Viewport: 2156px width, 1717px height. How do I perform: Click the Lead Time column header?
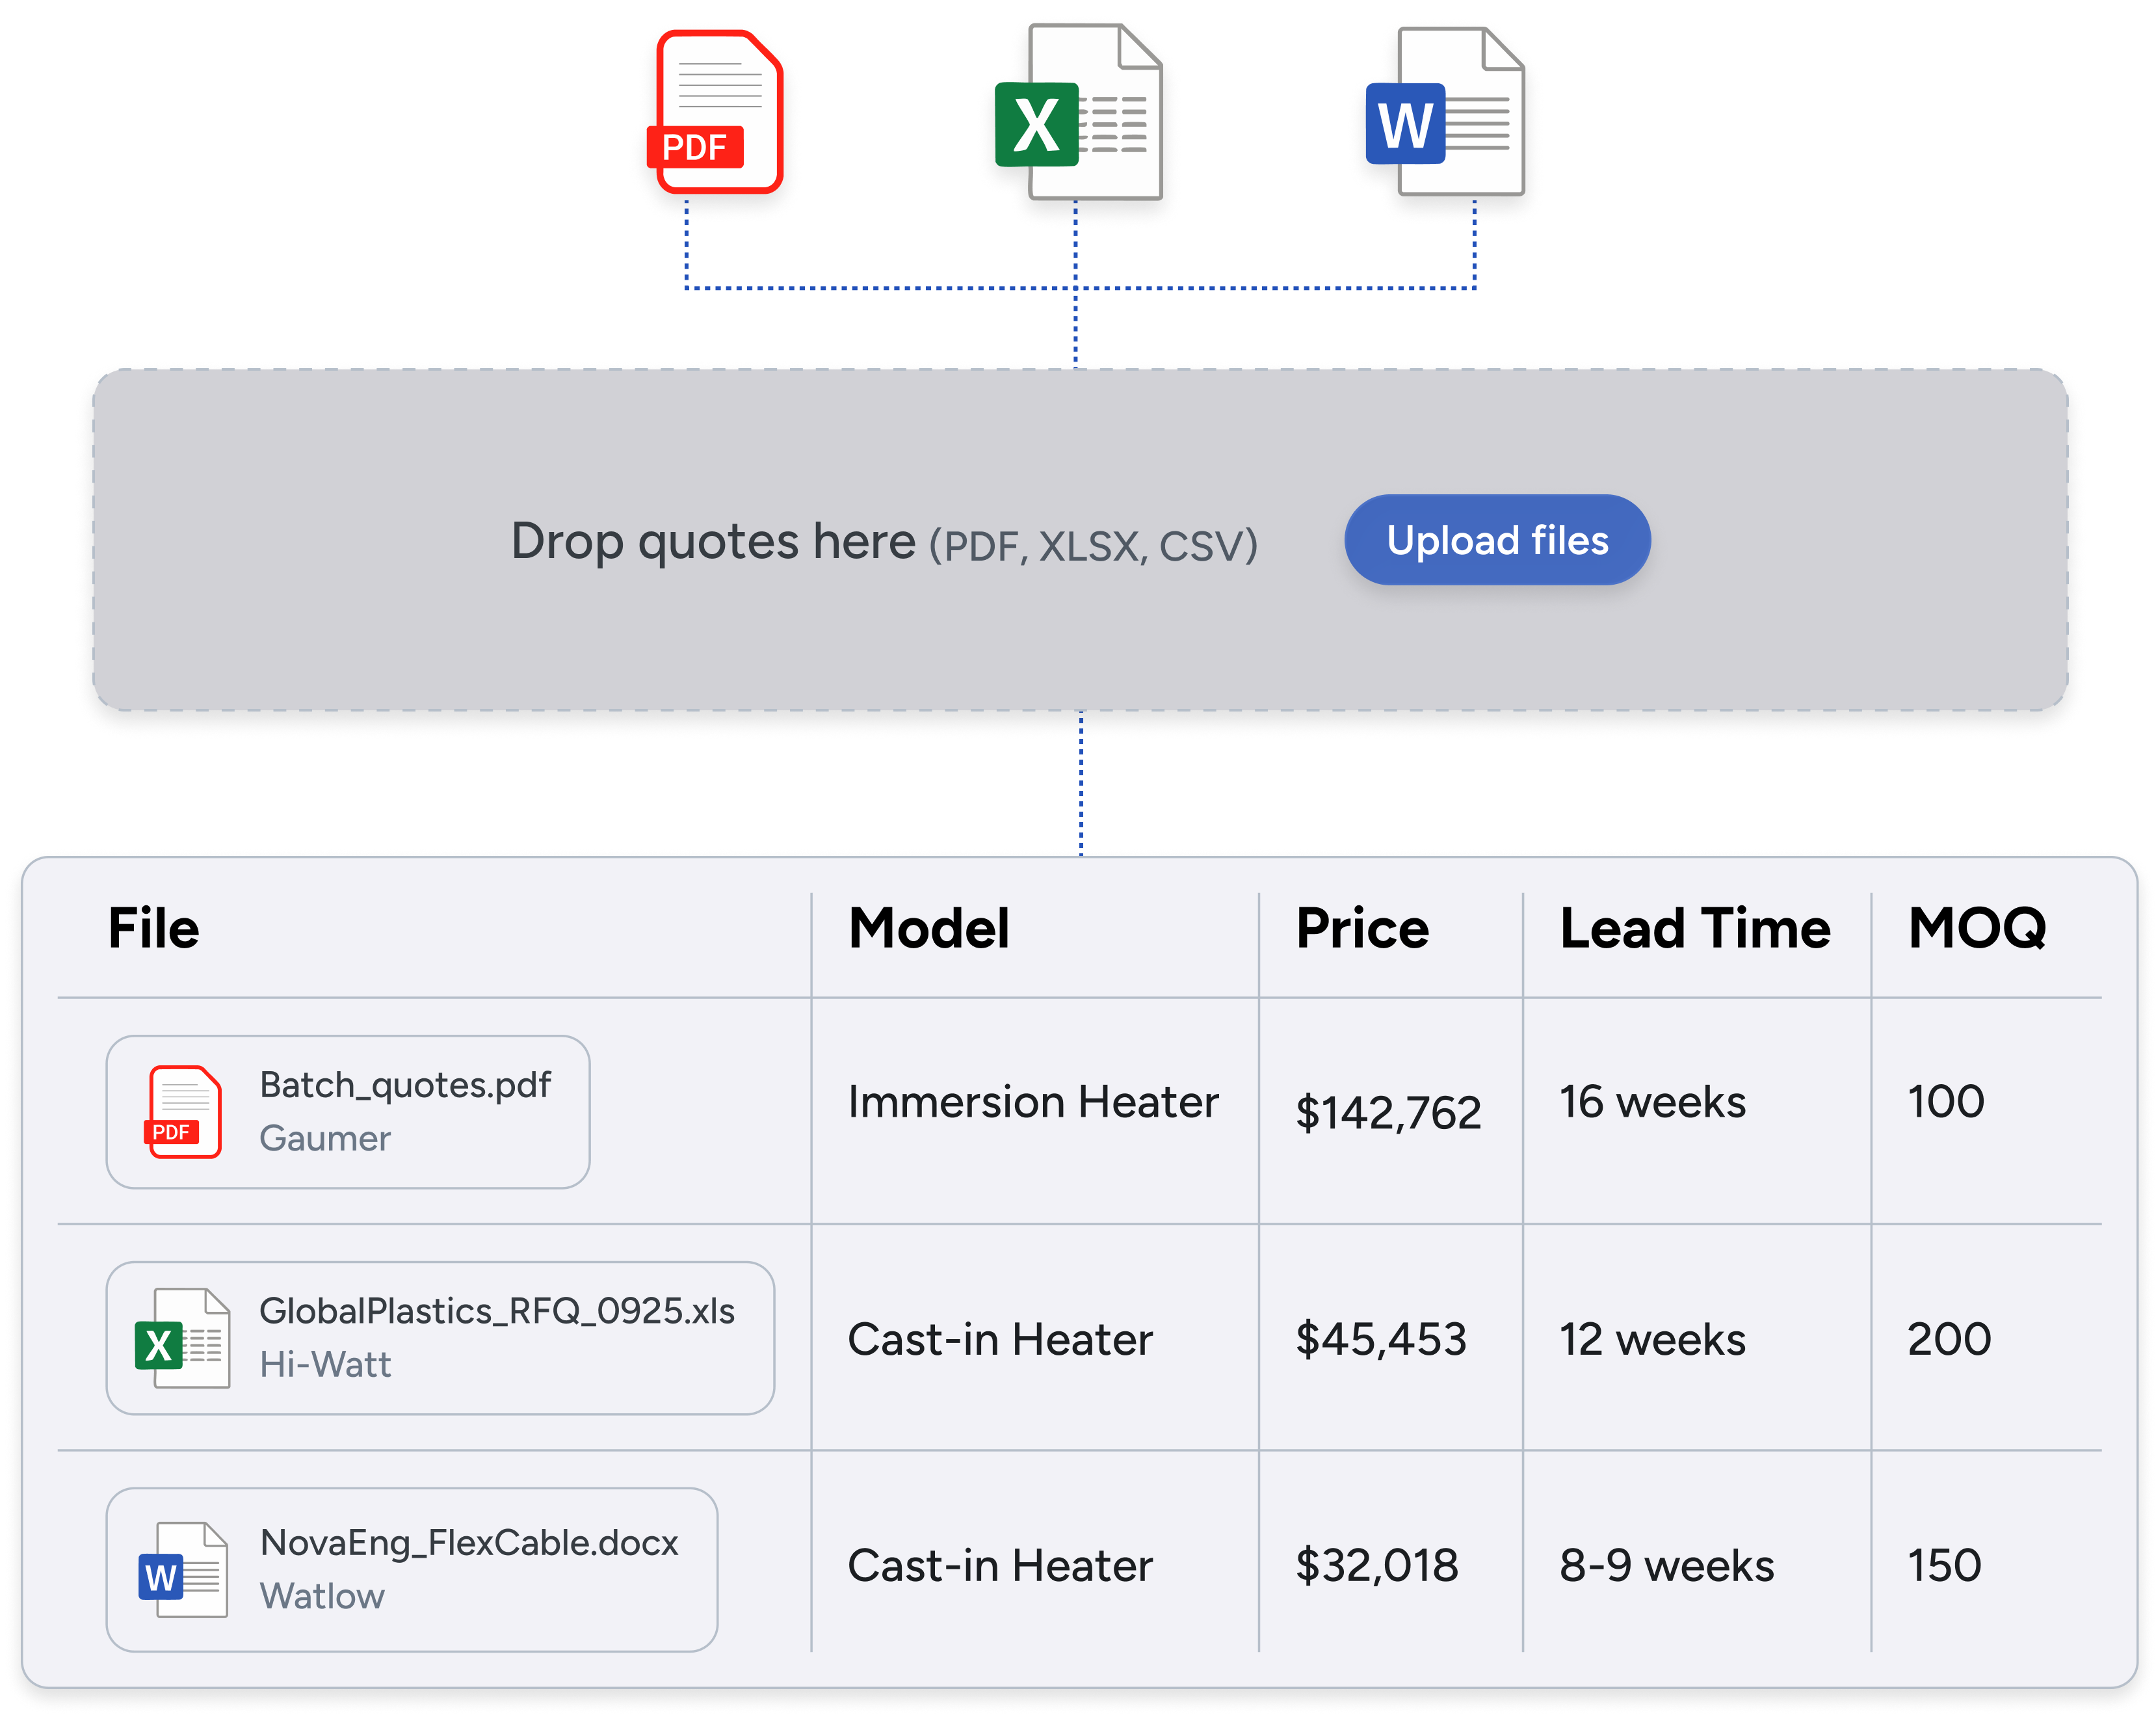1695,929
